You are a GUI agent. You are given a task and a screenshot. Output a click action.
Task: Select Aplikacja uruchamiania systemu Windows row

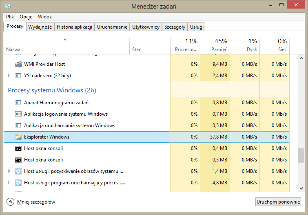point(146,125)
